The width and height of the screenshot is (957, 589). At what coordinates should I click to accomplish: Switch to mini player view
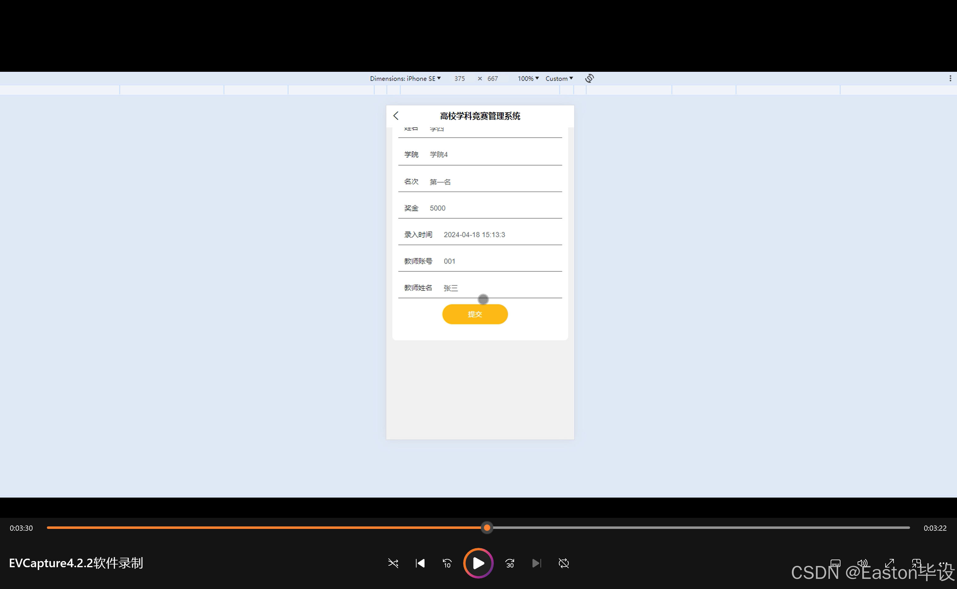tap(916, 563)
